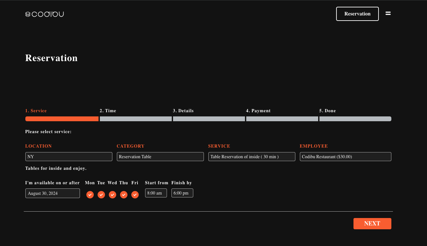
Task: Click the Codibu logo
Action: pos(44,14)
